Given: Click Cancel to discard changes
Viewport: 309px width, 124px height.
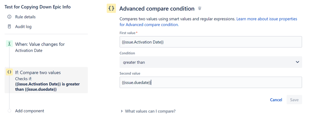Looking at the screenshot, I should click(276, 100).
